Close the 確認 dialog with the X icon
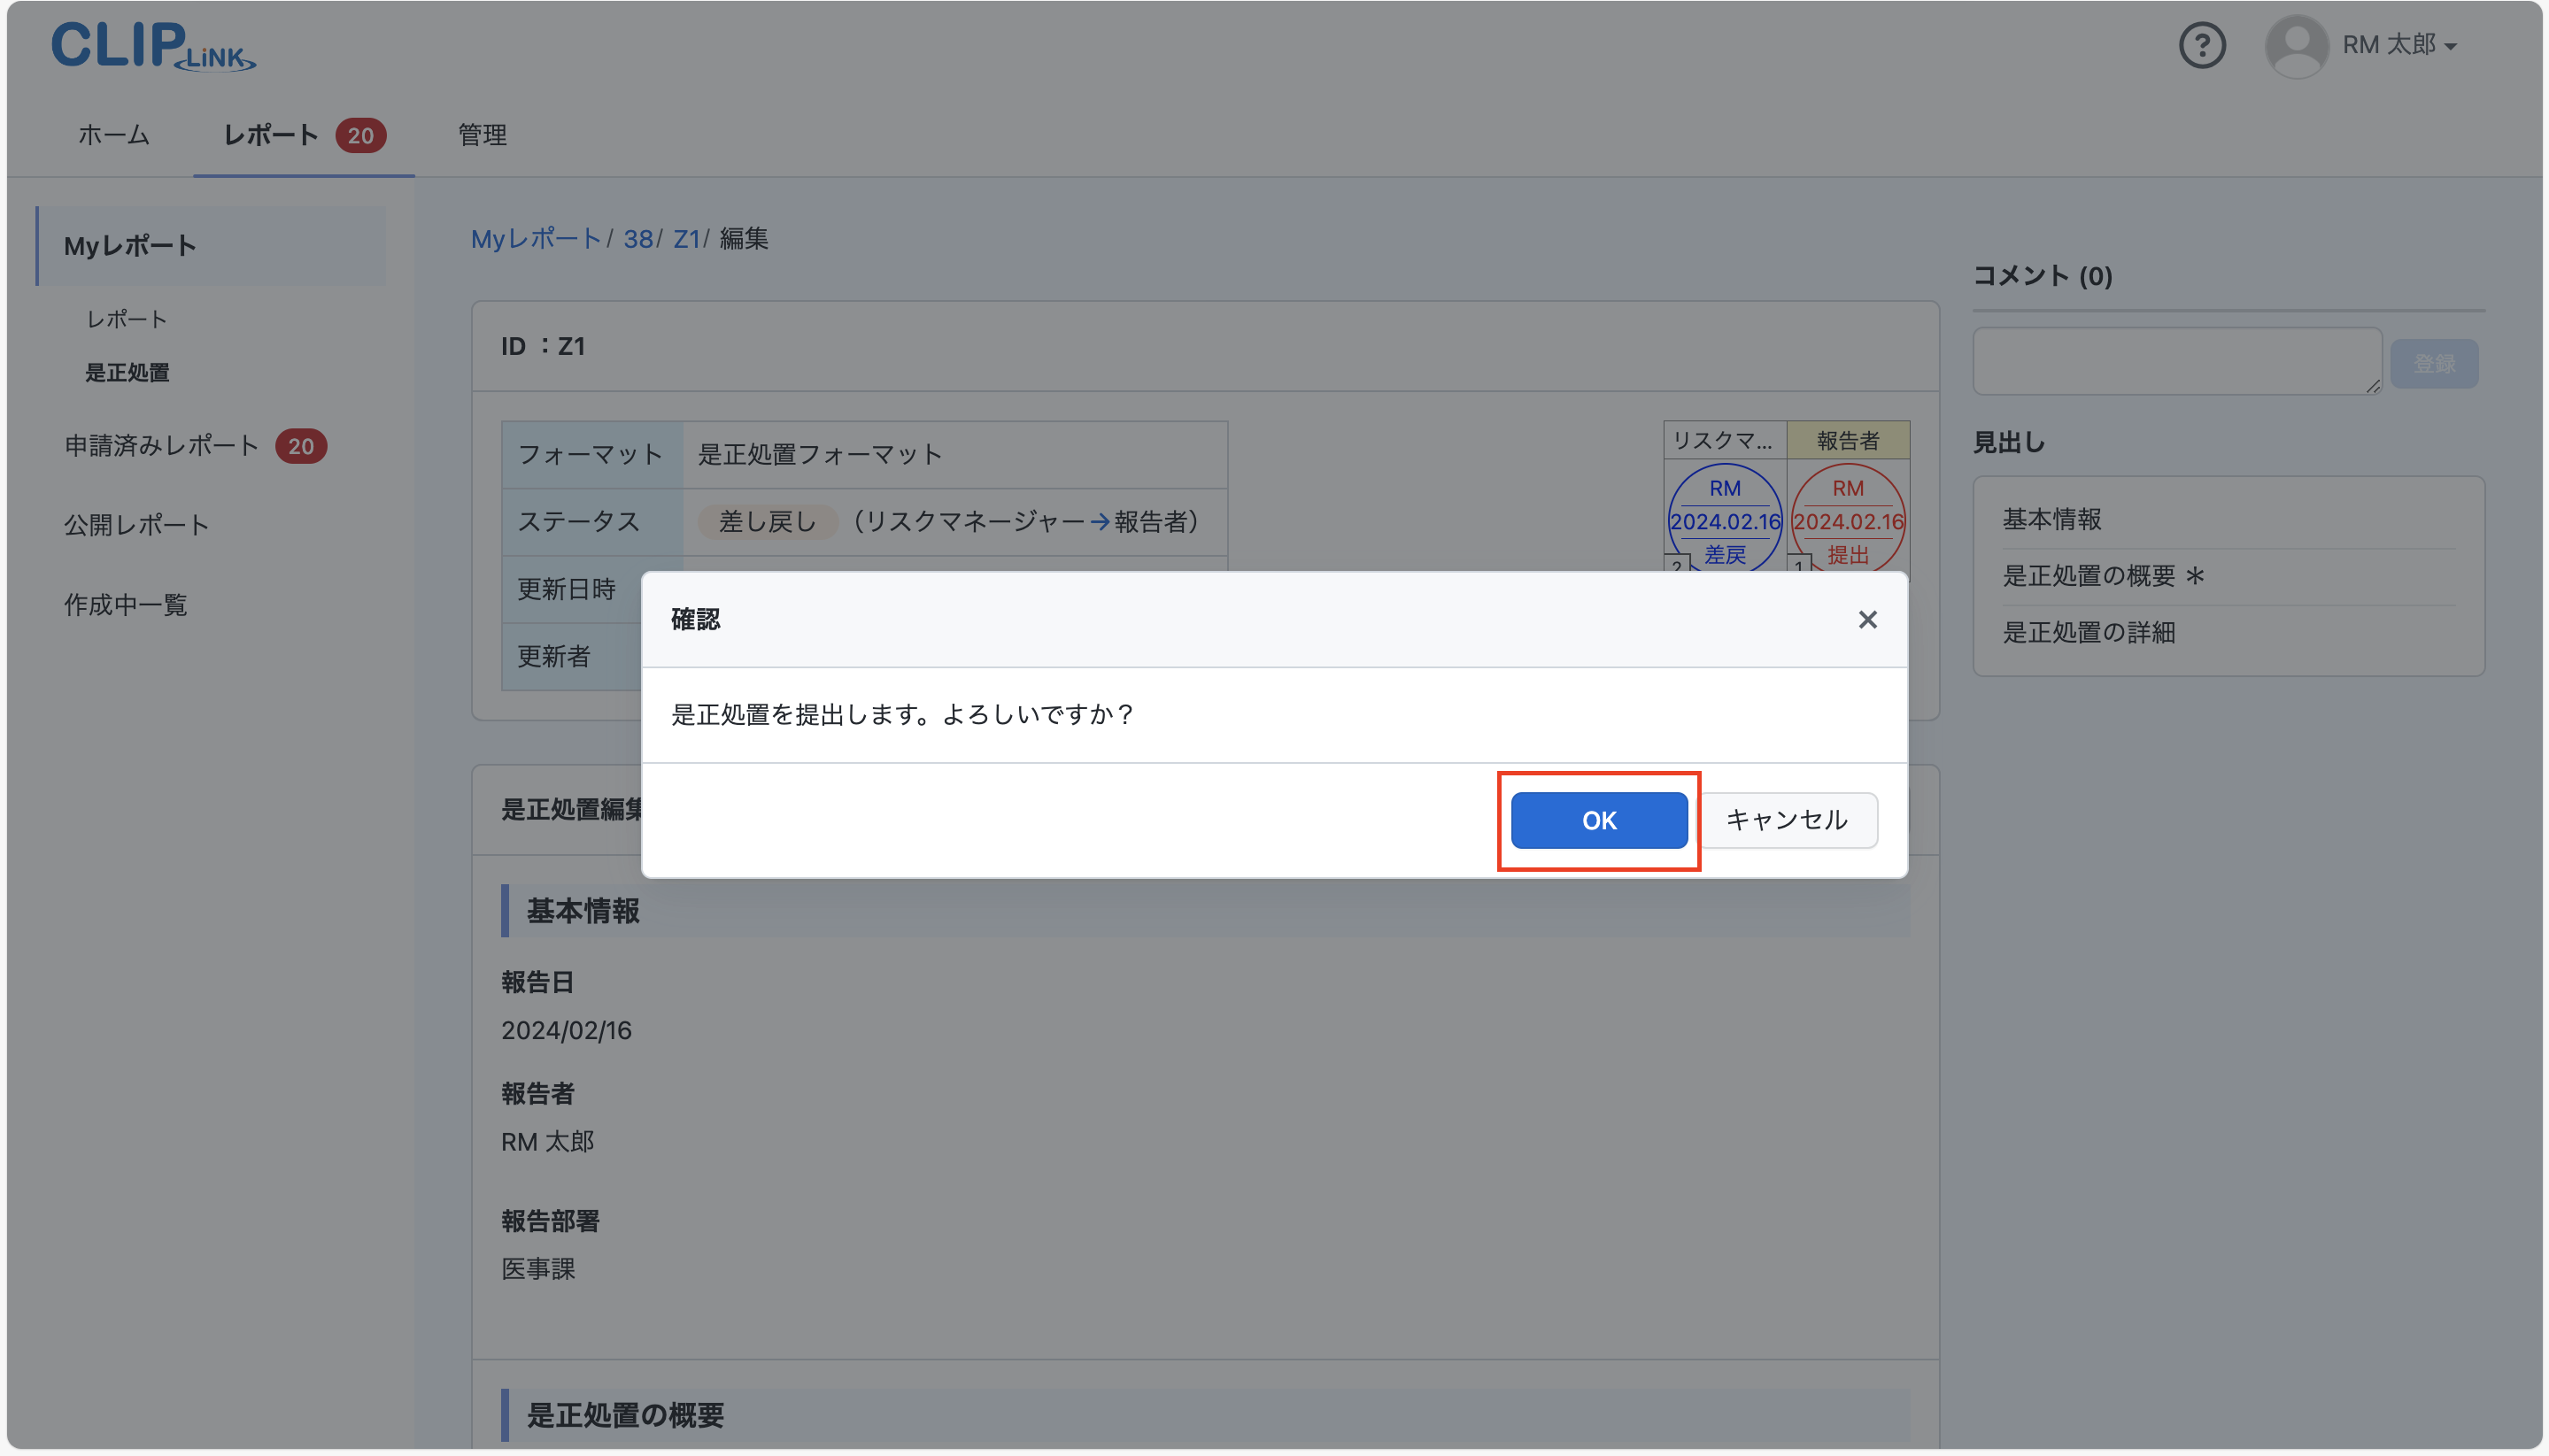The image size is (2549, 1456). pyautogui.click(x=1866, y=620)
